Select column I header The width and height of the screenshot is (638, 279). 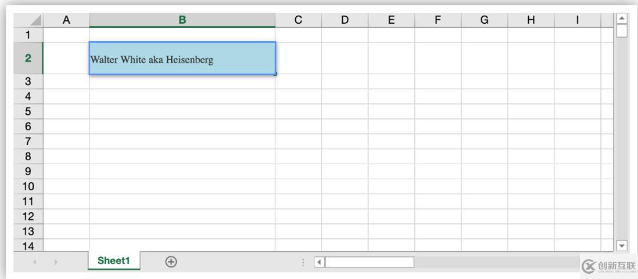click(577, 20)
